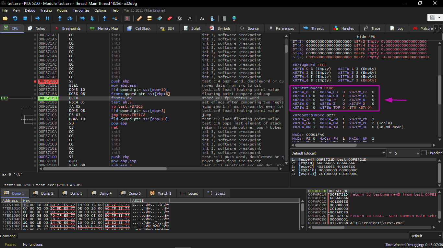The width and height of the screenshot is (443, 248).
Task: Click the Step into icon
Action: (60, 18)
